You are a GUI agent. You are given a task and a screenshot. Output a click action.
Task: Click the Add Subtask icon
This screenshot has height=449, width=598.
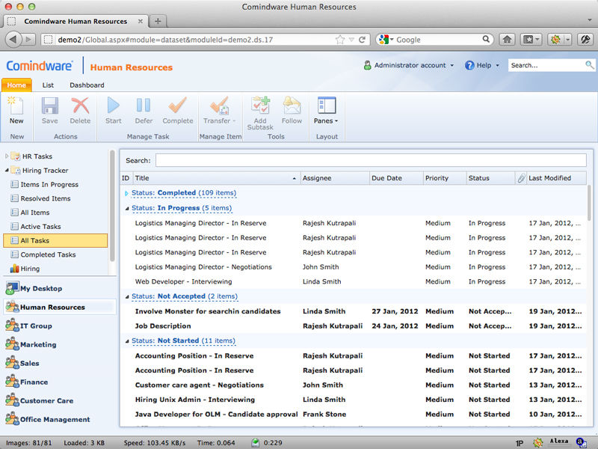[x=260, y=106]
